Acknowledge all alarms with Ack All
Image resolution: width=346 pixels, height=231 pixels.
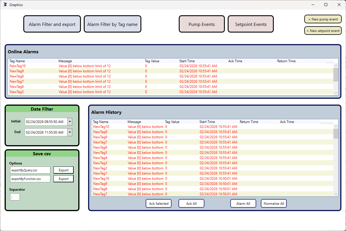pos(191,203)
